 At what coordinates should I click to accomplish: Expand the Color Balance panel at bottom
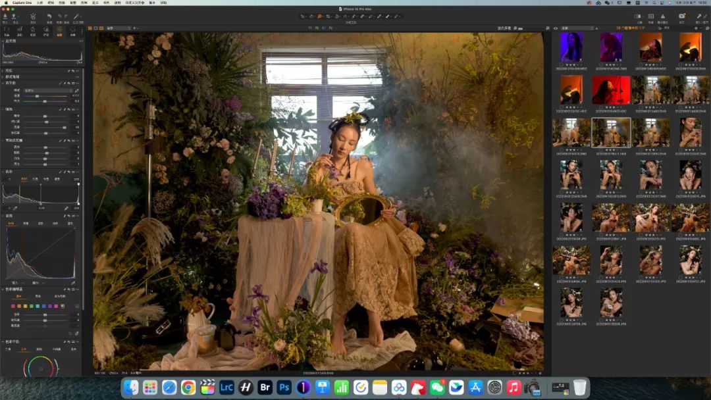coord(3,341)
